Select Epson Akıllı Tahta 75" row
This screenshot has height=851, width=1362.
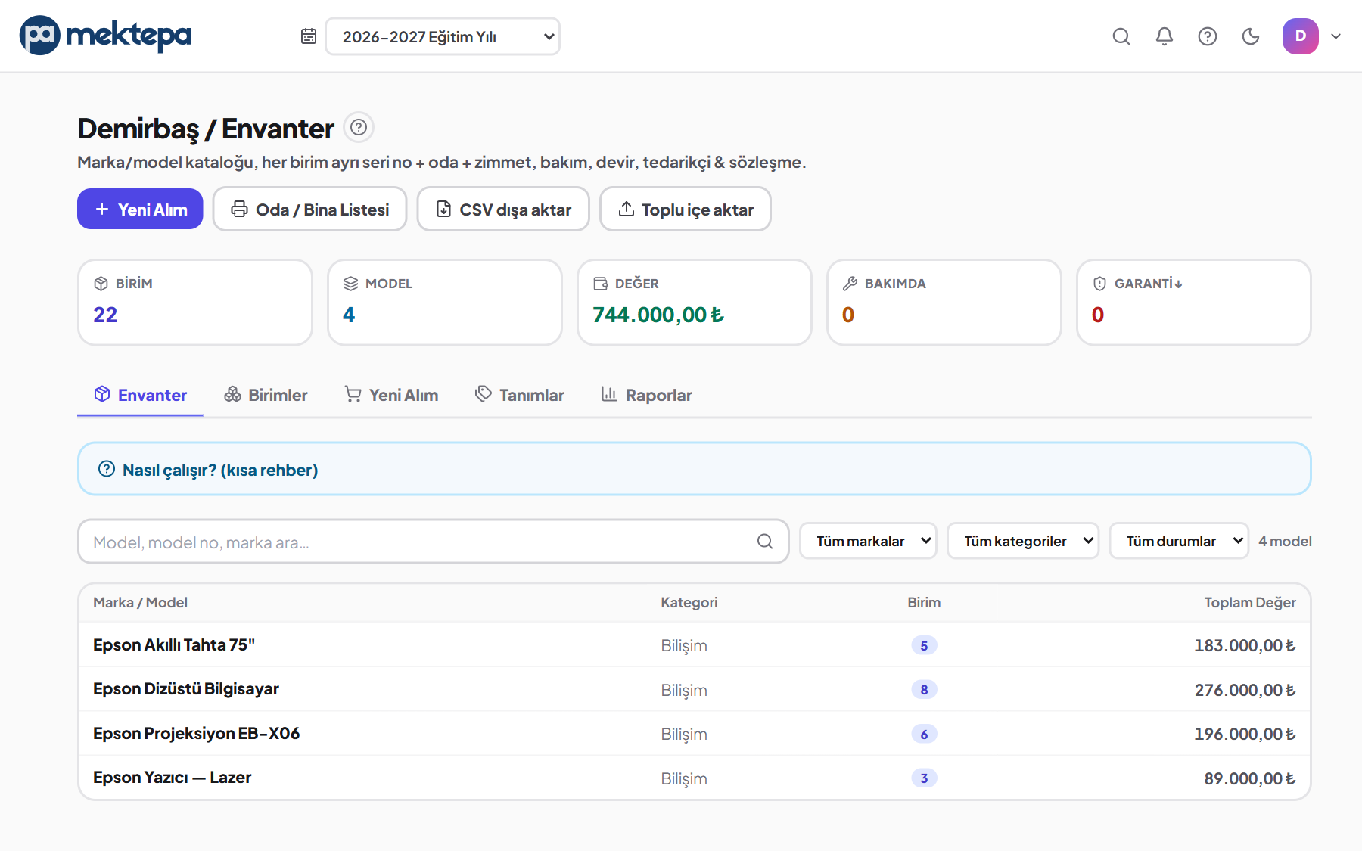click(695, 645)
